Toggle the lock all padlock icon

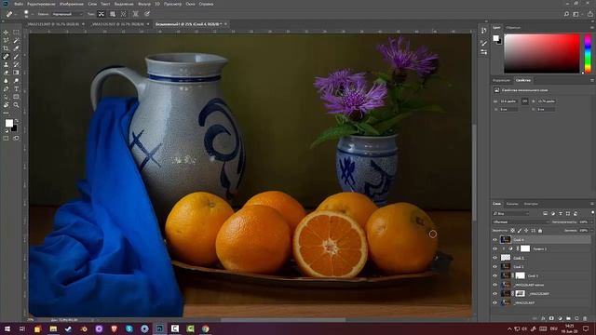(x=540, y=230)
